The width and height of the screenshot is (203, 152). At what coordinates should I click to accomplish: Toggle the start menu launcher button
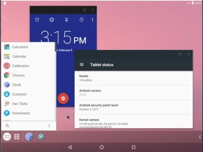point(7,136)
